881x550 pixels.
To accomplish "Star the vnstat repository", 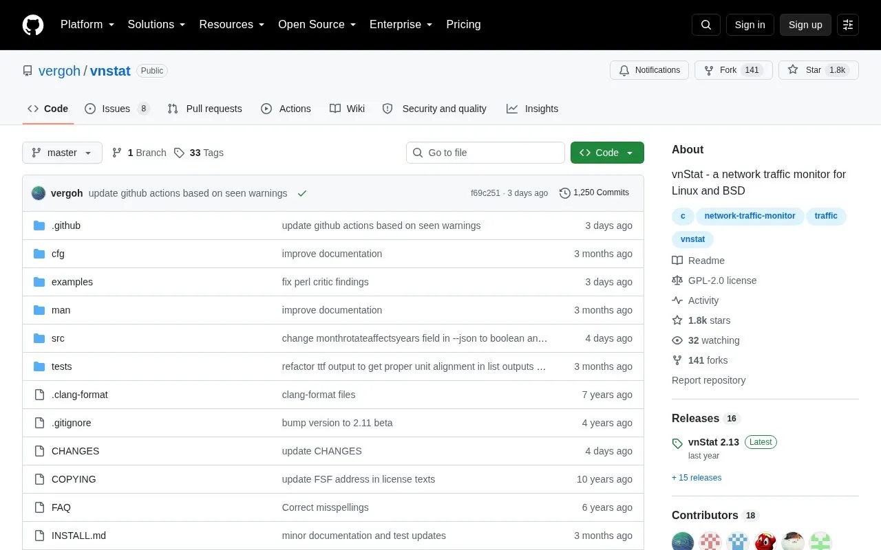I will click(818, 70).
